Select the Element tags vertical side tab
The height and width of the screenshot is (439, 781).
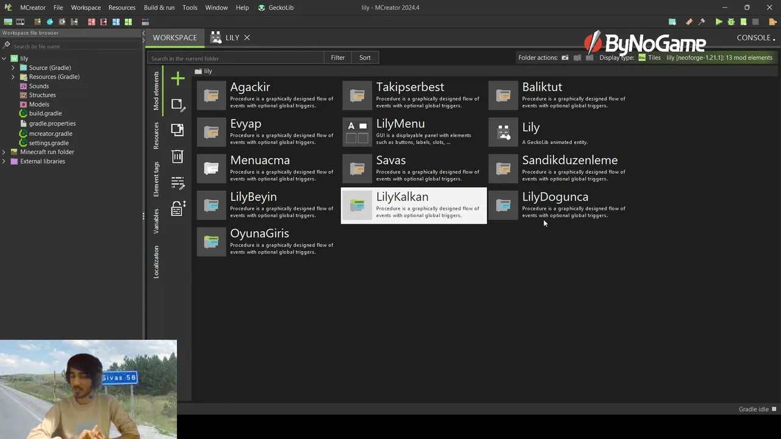tap(156, 179)
